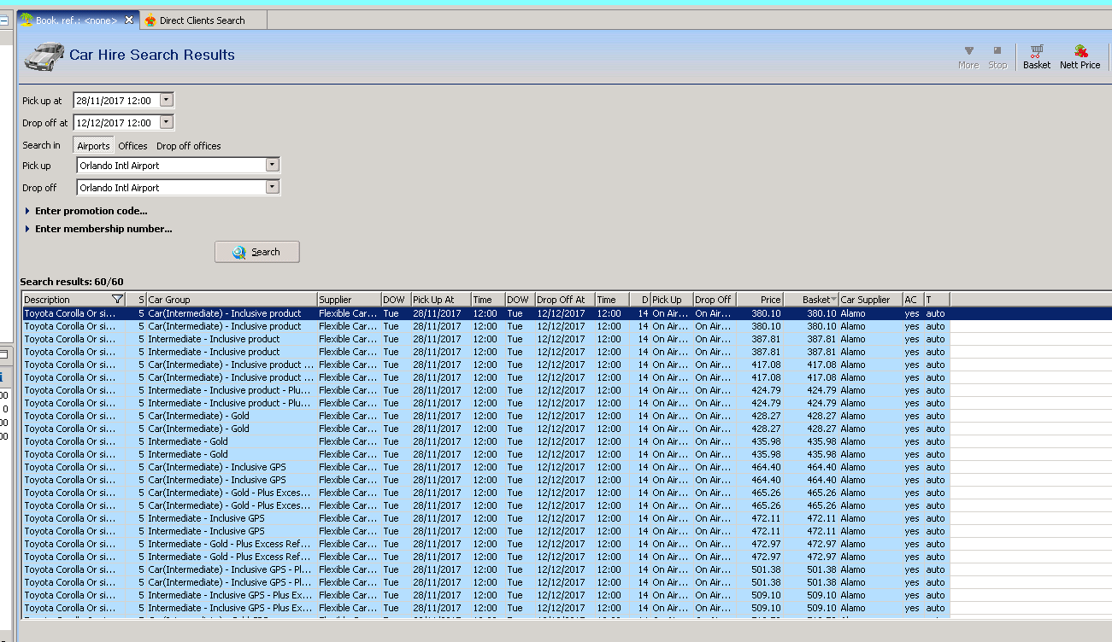The width and height of the screenshot is (1112, 642).
Task: Click the Search button
Action: pyautogui.click(x=257, y=252)
